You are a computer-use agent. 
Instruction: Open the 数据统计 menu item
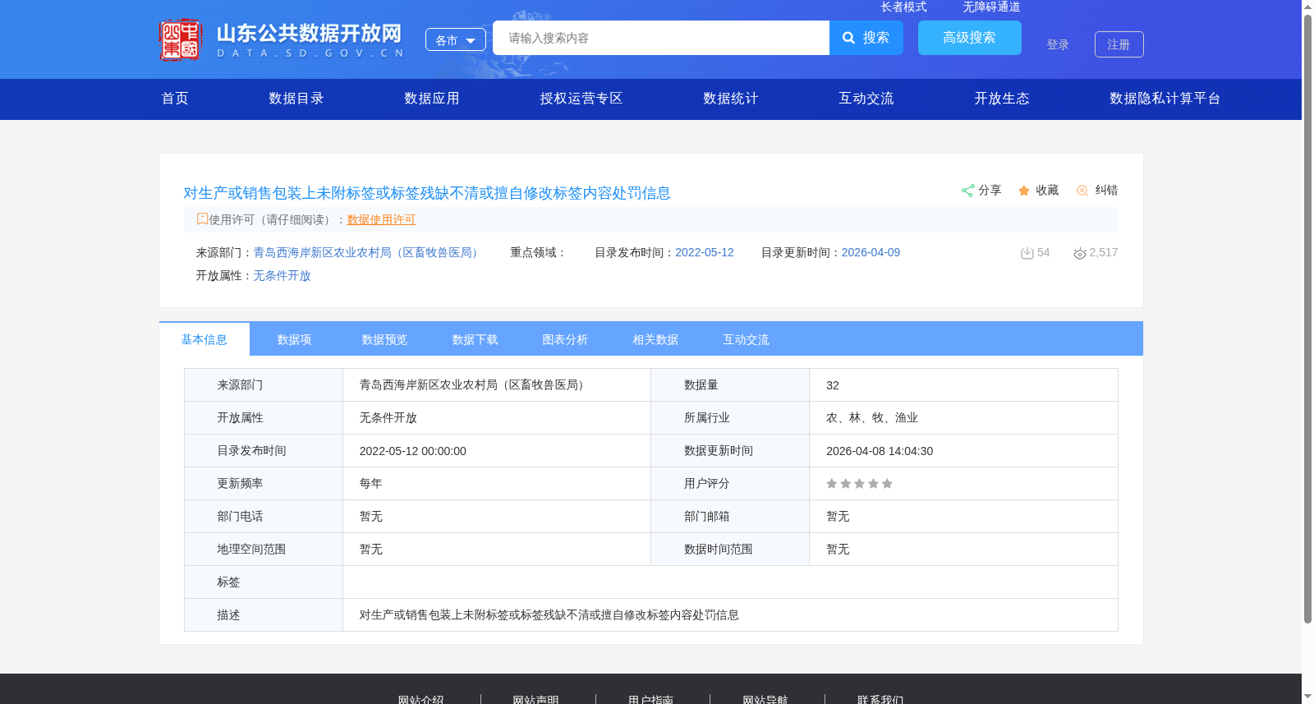point(731,99)
